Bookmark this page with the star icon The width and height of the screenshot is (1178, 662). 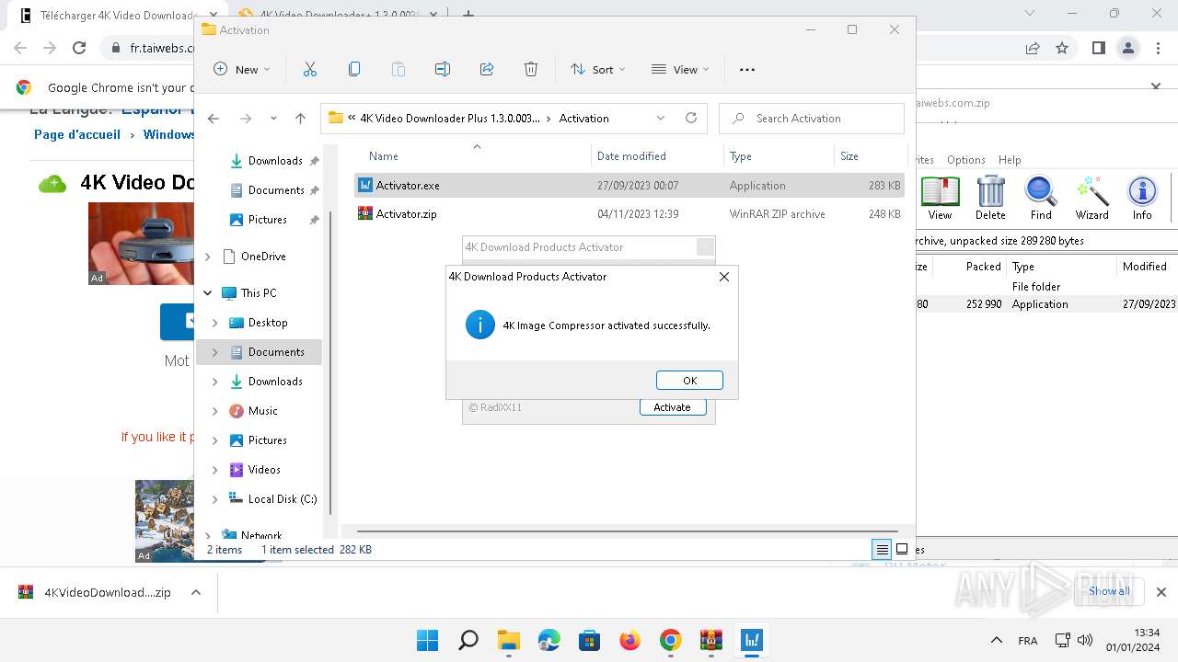click(x=1062, y=48)
